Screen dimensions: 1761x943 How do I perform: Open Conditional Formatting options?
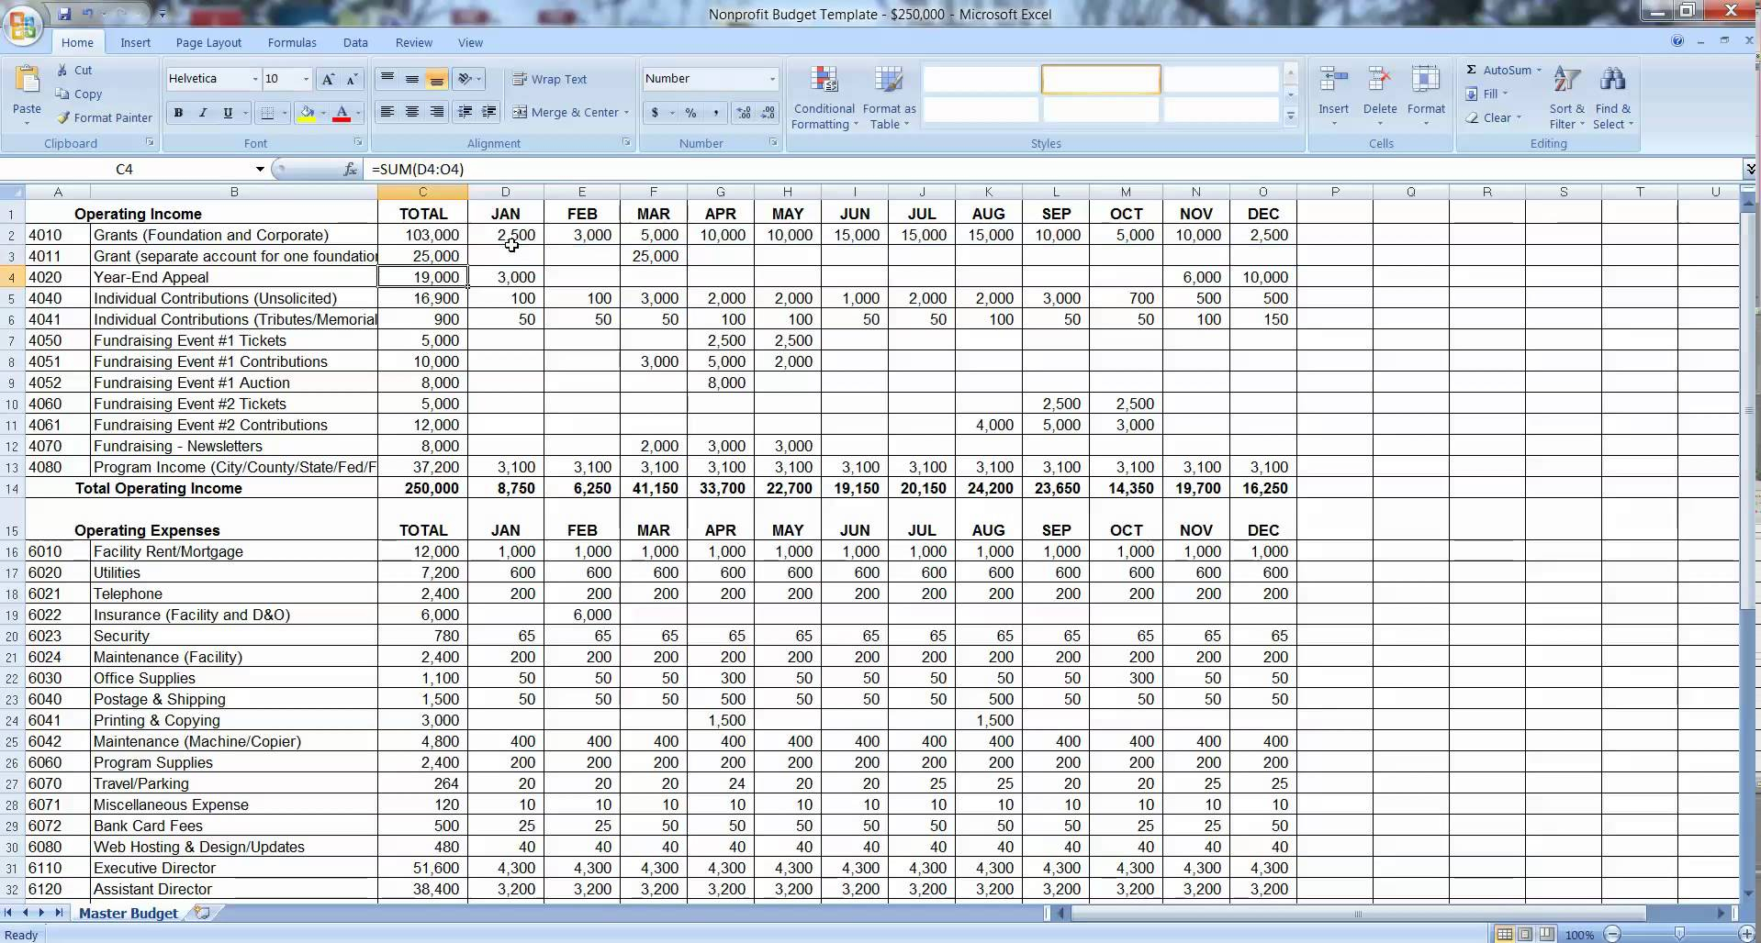pos(824,94)
